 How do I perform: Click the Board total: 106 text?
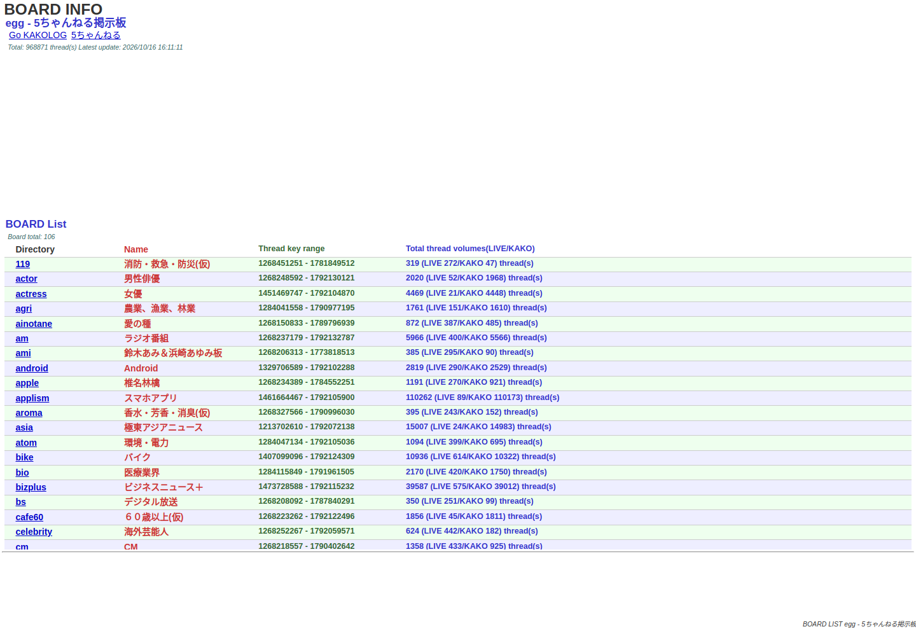pos(31,237)
